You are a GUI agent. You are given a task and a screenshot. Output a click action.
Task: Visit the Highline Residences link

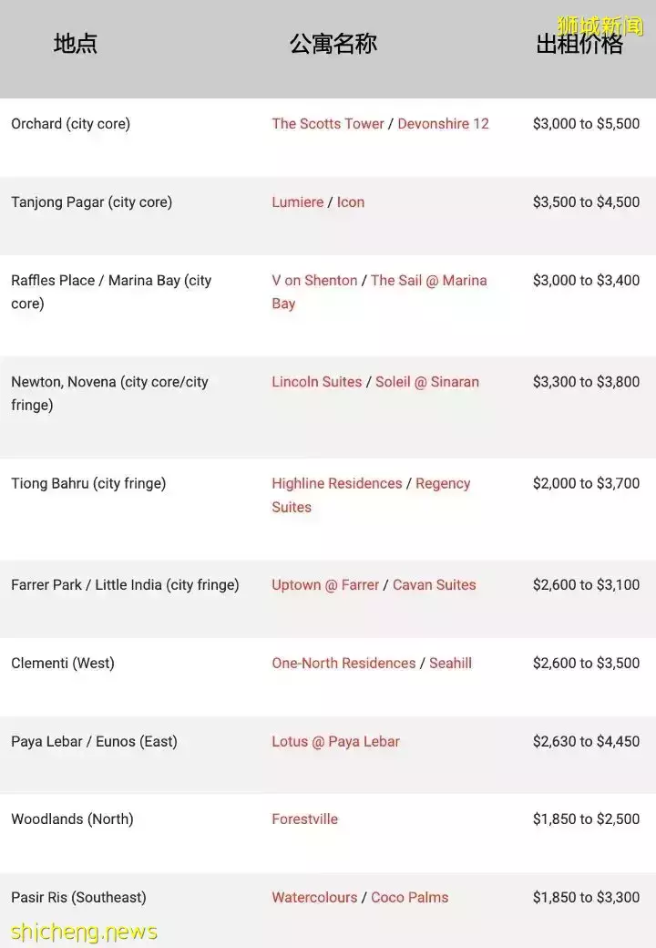pyautogui.click(x=336, y=483)
